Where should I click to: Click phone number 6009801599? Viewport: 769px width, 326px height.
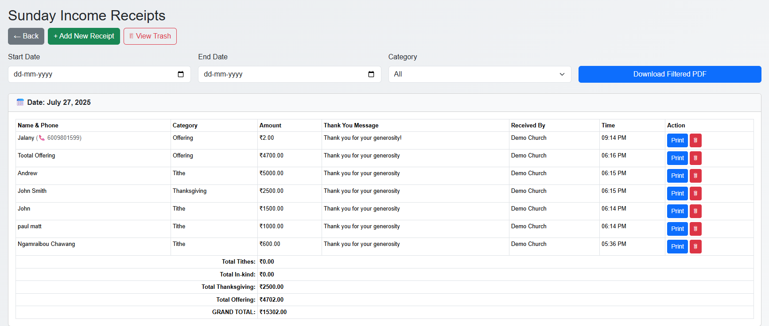pyautogui.click(x=63, y=138)
